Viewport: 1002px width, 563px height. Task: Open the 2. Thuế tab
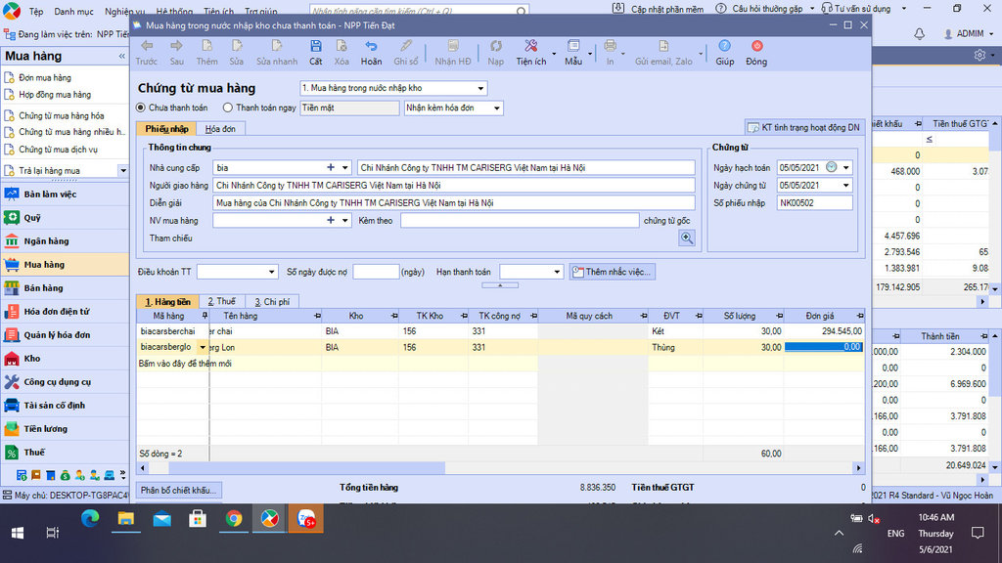pos(222,301)
